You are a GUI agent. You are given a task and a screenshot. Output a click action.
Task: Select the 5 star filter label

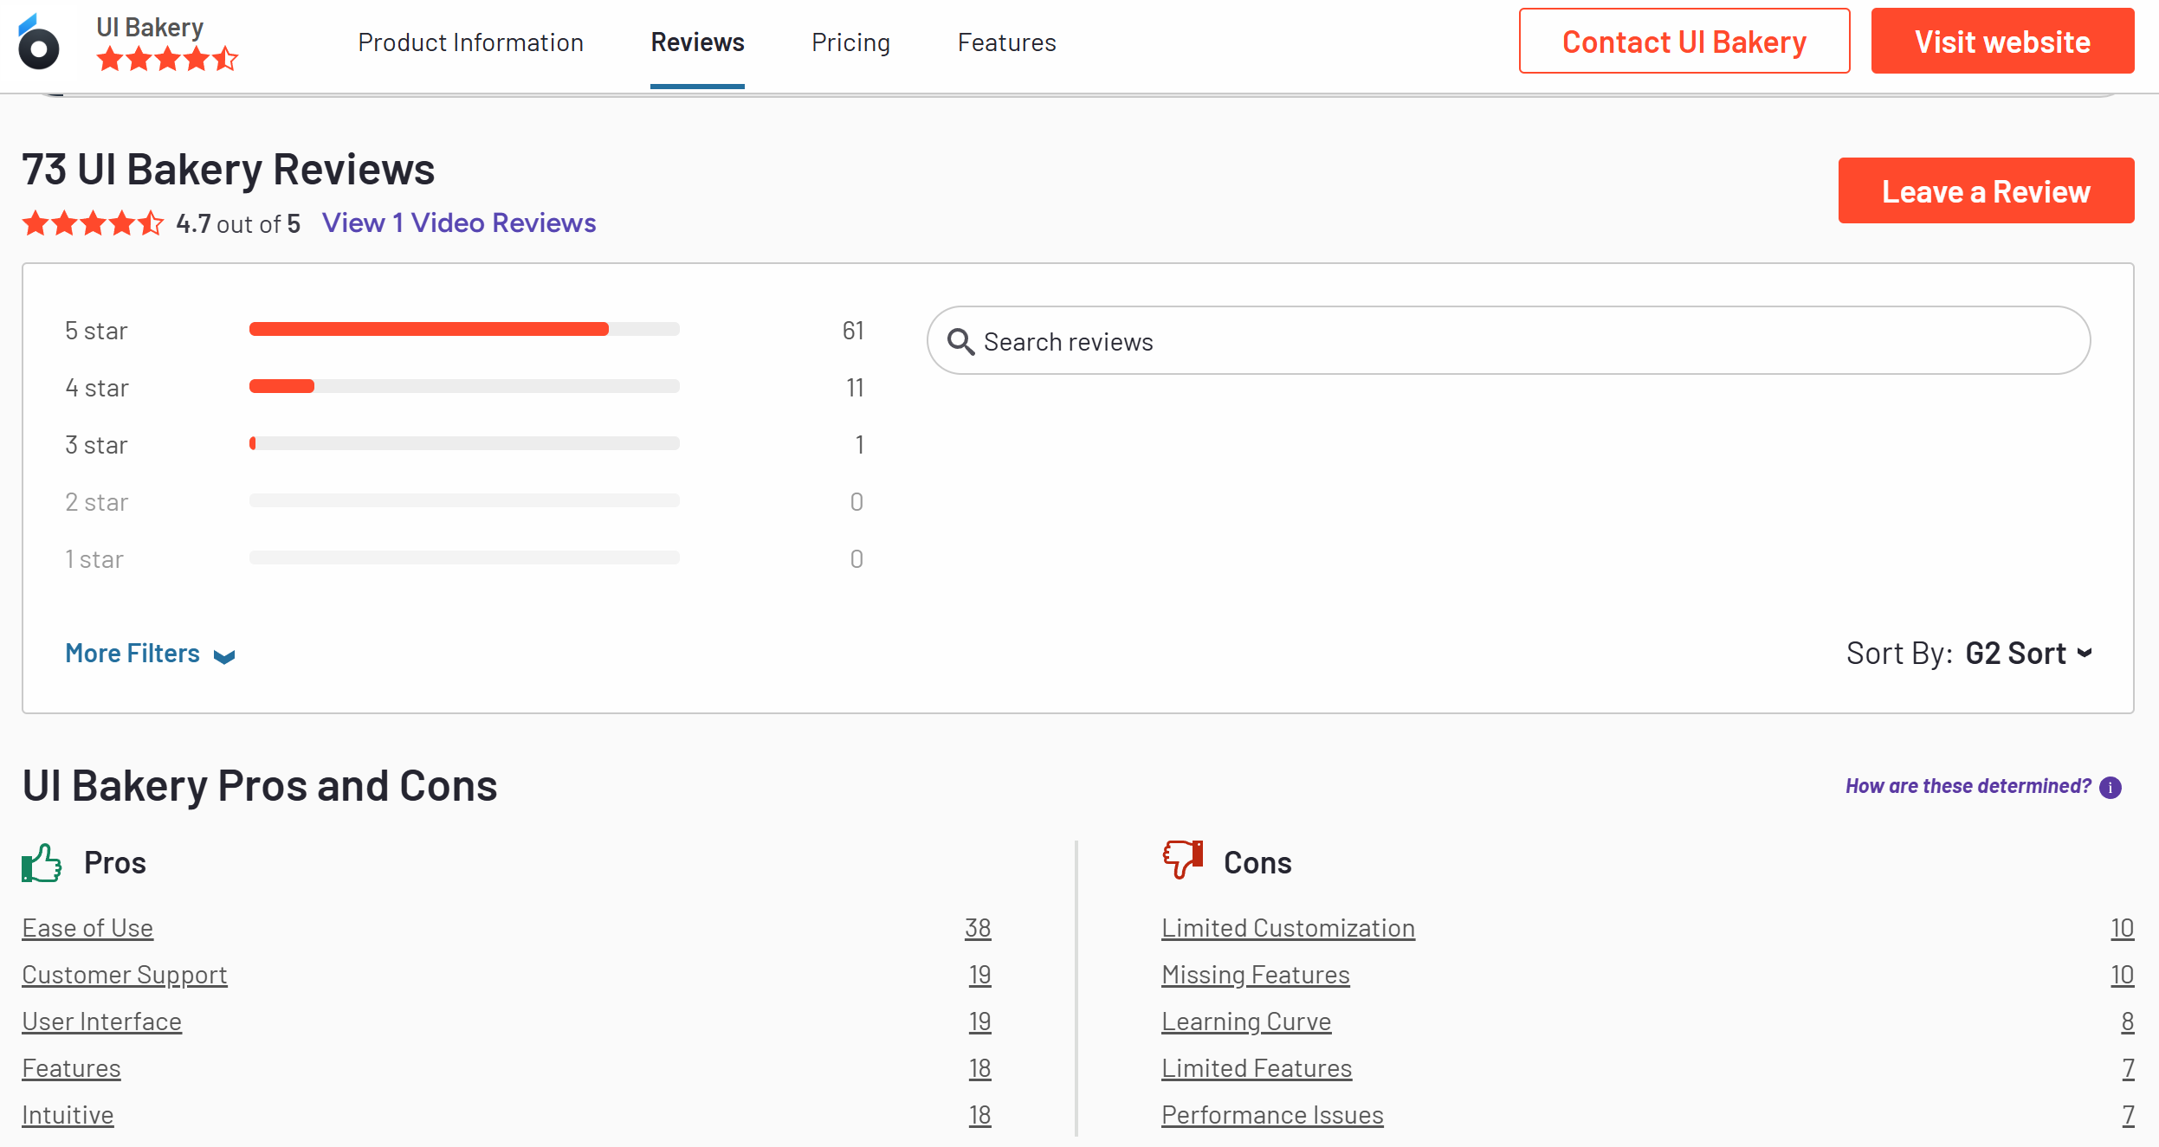click(x=96, y=331)
